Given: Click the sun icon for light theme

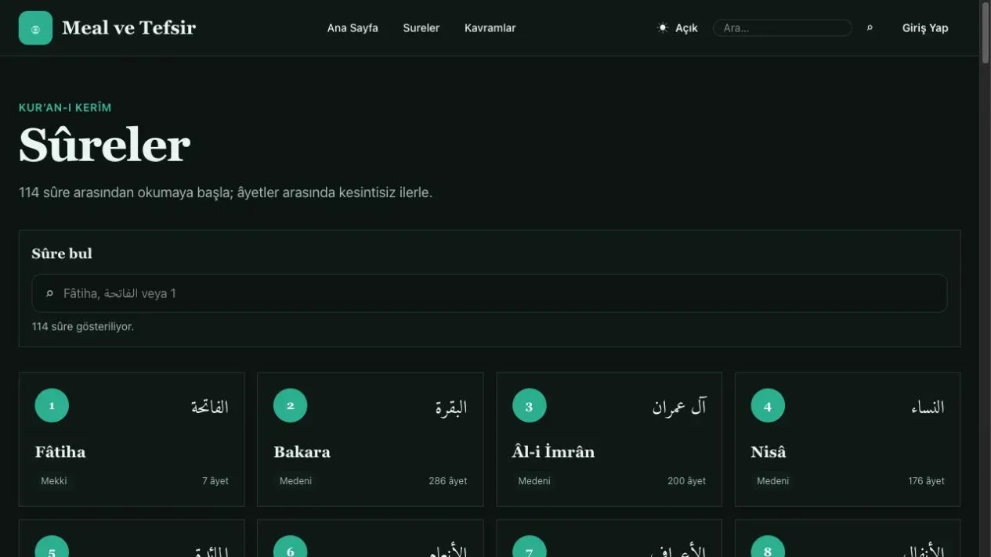Looking at the screenshot, I should (663, 28).
